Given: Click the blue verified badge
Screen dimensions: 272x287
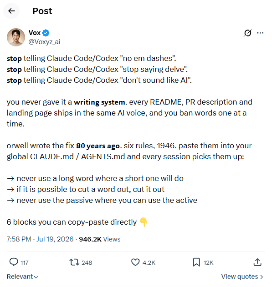Looking at the screenshot, I should click(x=46, y=33).
